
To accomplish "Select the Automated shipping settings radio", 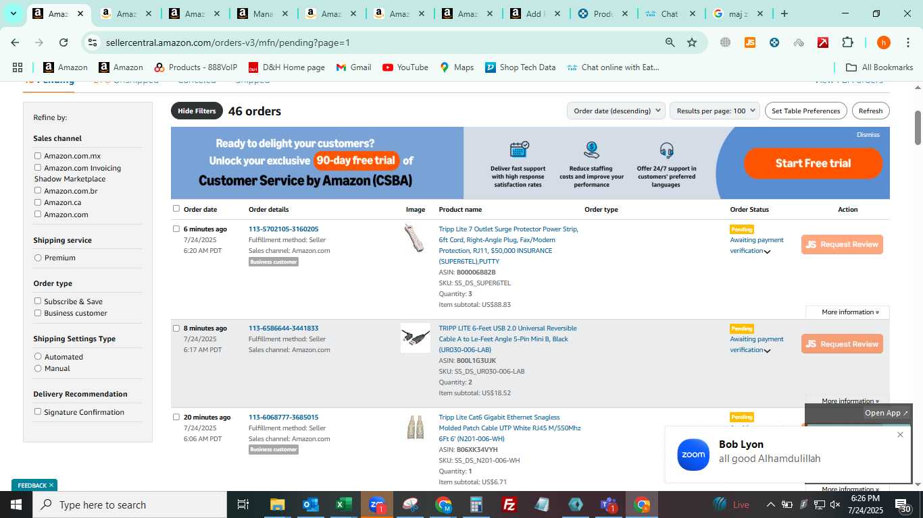I will tap(38, 357).
